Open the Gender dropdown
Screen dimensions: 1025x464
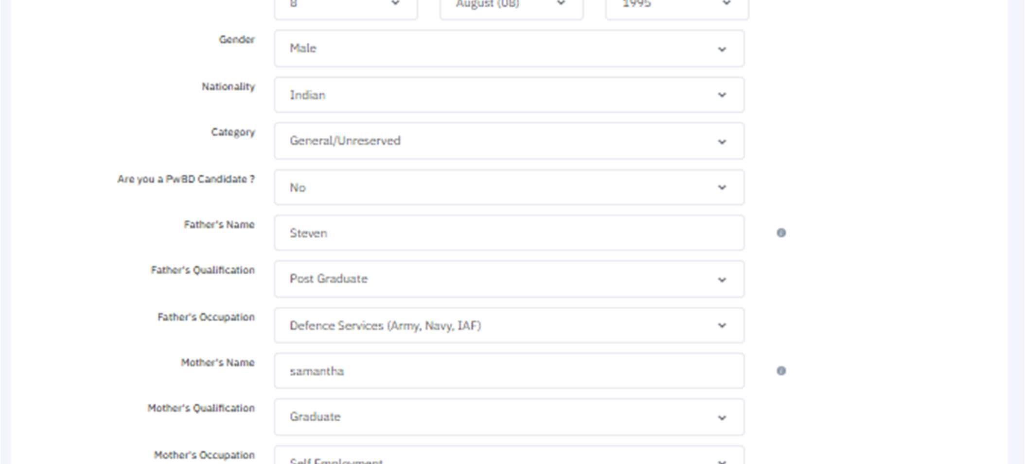point(509,49)
